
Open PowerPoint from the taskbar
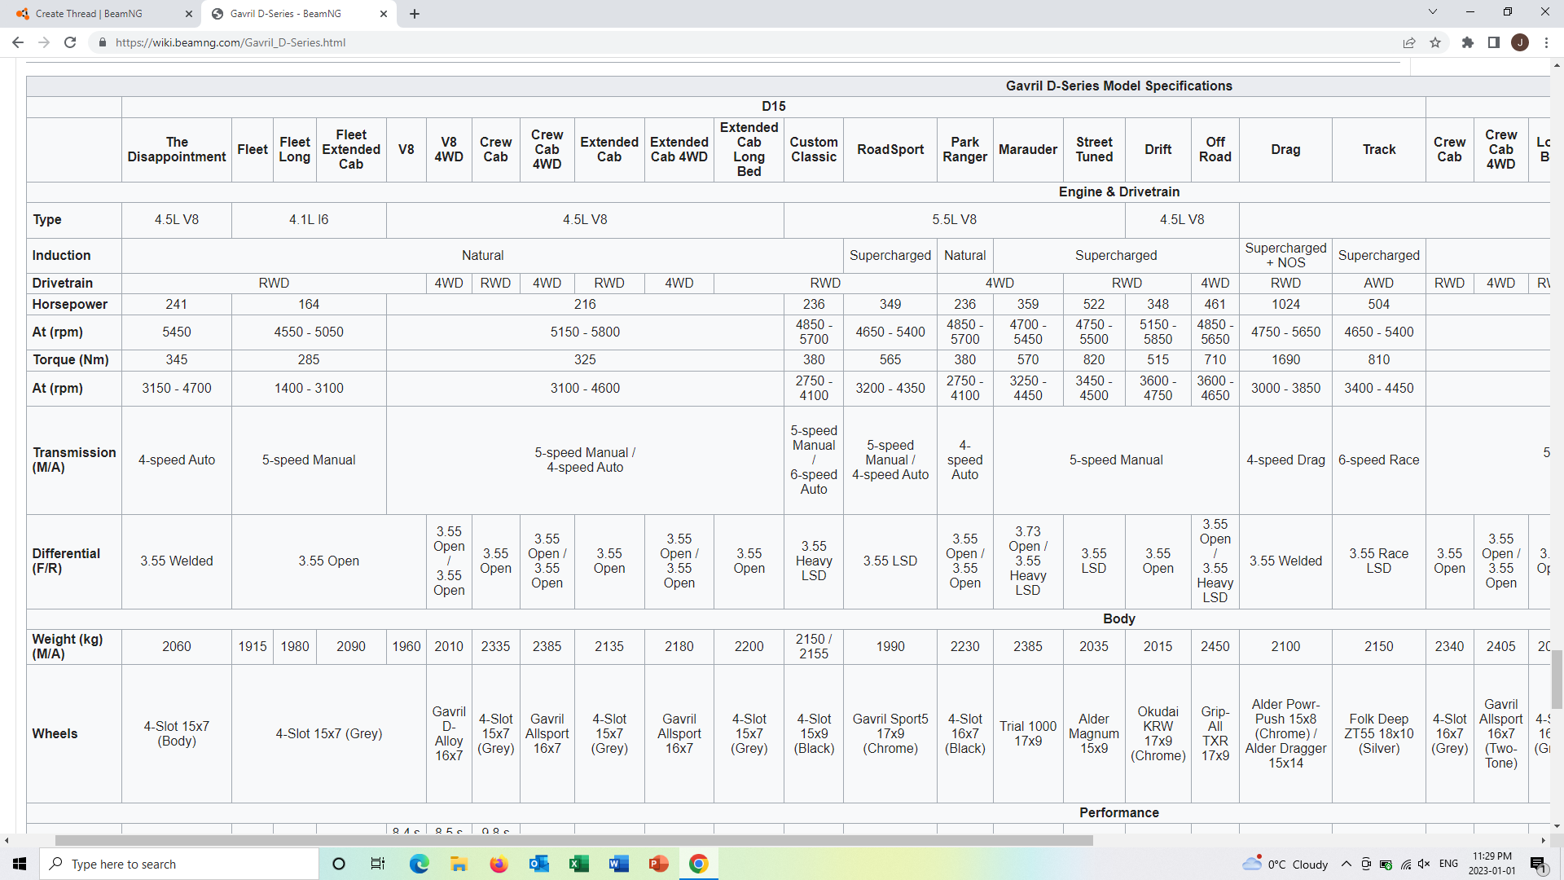click(659, 864)
